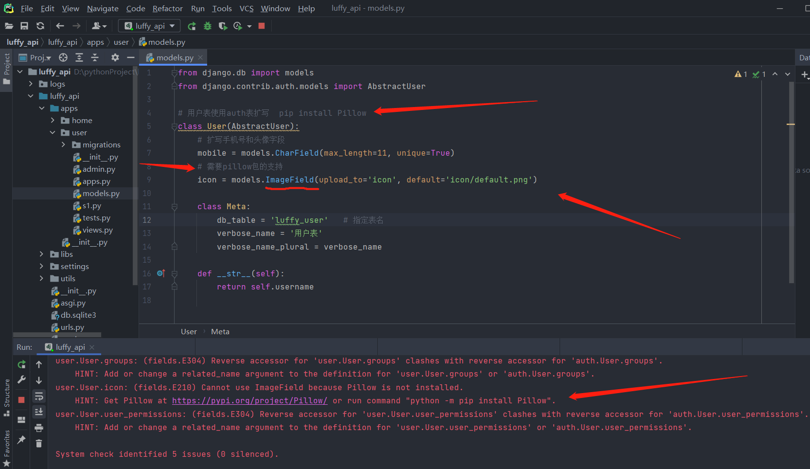810x469 pixels.
Task: Collapse the luffy_api root project node
Action: coord(20,72)
